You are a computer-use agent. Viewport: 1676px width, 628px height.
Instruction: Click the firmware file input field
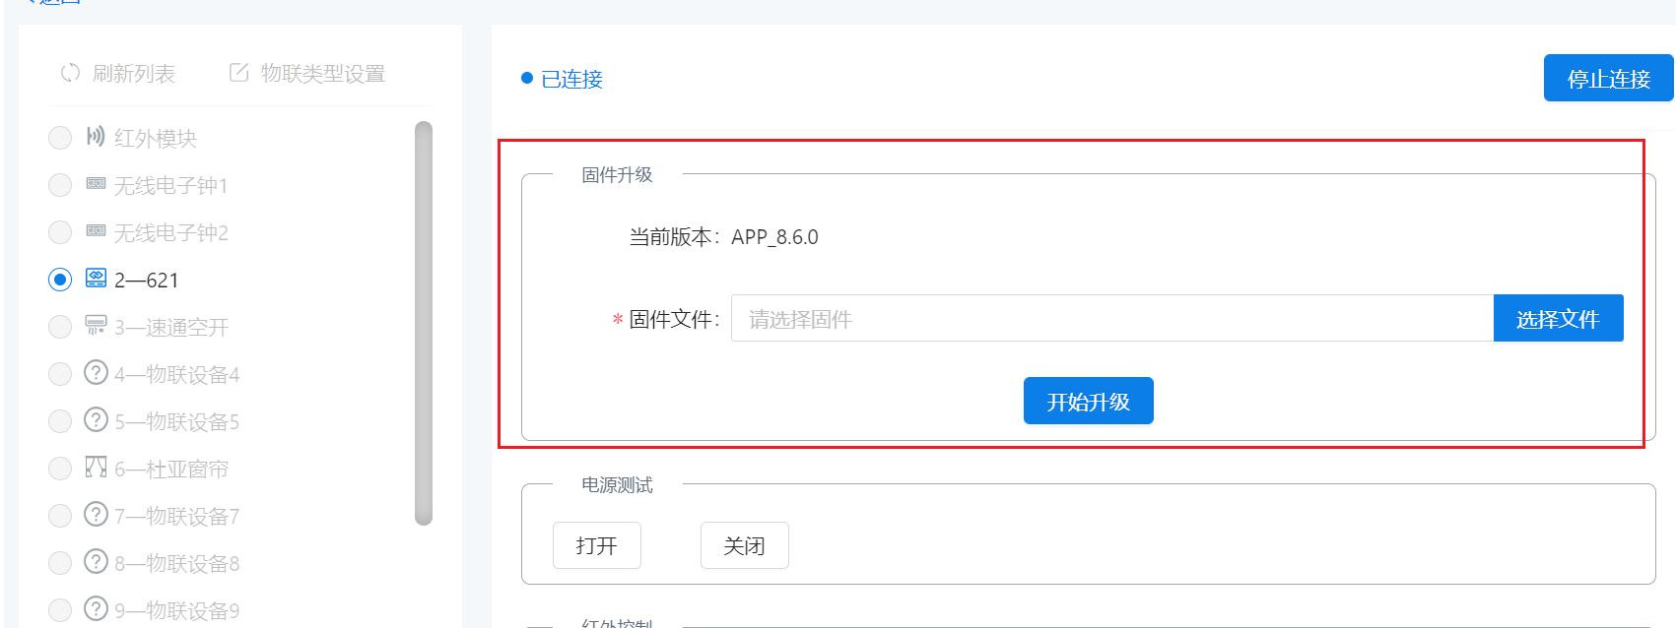pos(1111,319)
